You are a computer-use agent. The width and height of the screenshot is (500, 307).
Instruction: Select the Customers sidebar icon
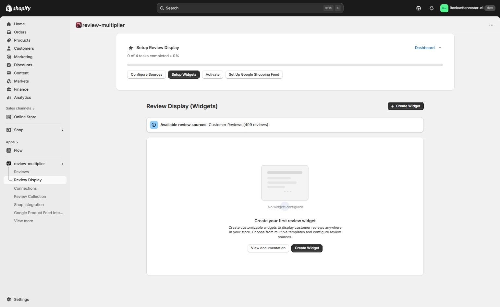9,48
